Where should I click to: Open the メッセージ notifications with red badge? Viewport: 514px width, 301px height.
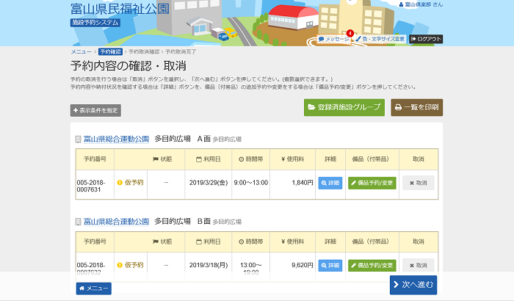point(333,39)
